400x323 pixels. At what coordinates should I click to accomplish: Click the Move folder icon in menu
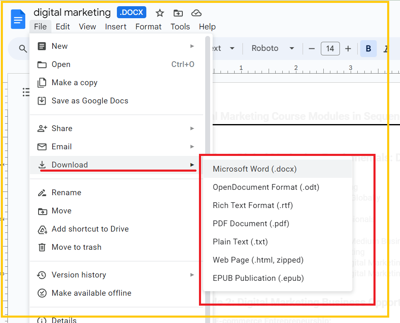42,211
